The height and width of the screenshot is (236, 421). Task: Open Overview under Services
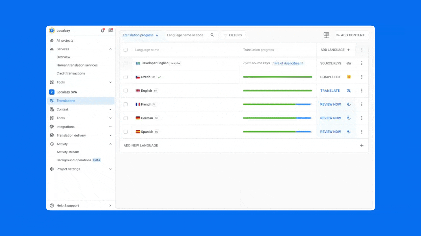click(x=63, y=57)
